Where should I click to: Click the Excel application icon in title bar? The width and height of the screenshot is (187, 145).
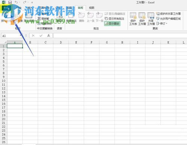[4, 2]
